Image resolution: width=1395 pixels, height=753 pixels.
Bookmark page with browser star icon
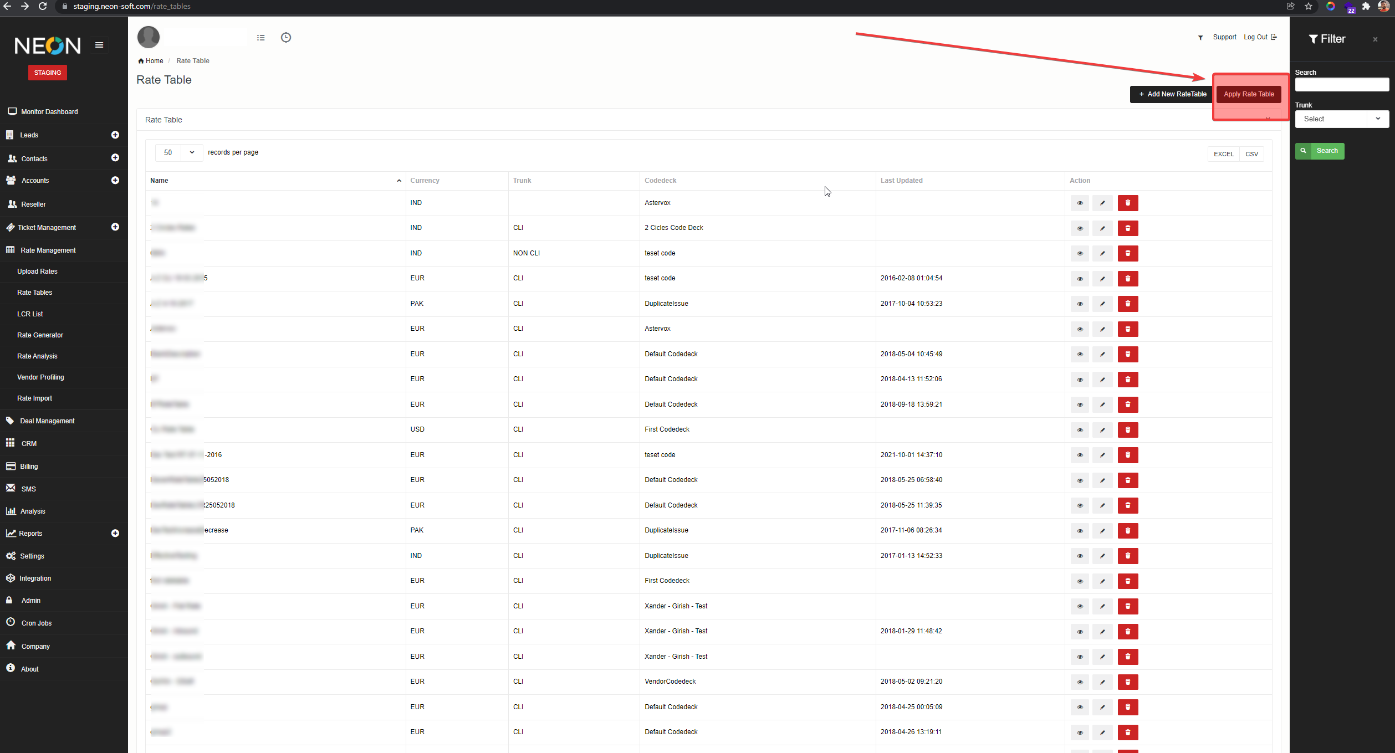1309,7
